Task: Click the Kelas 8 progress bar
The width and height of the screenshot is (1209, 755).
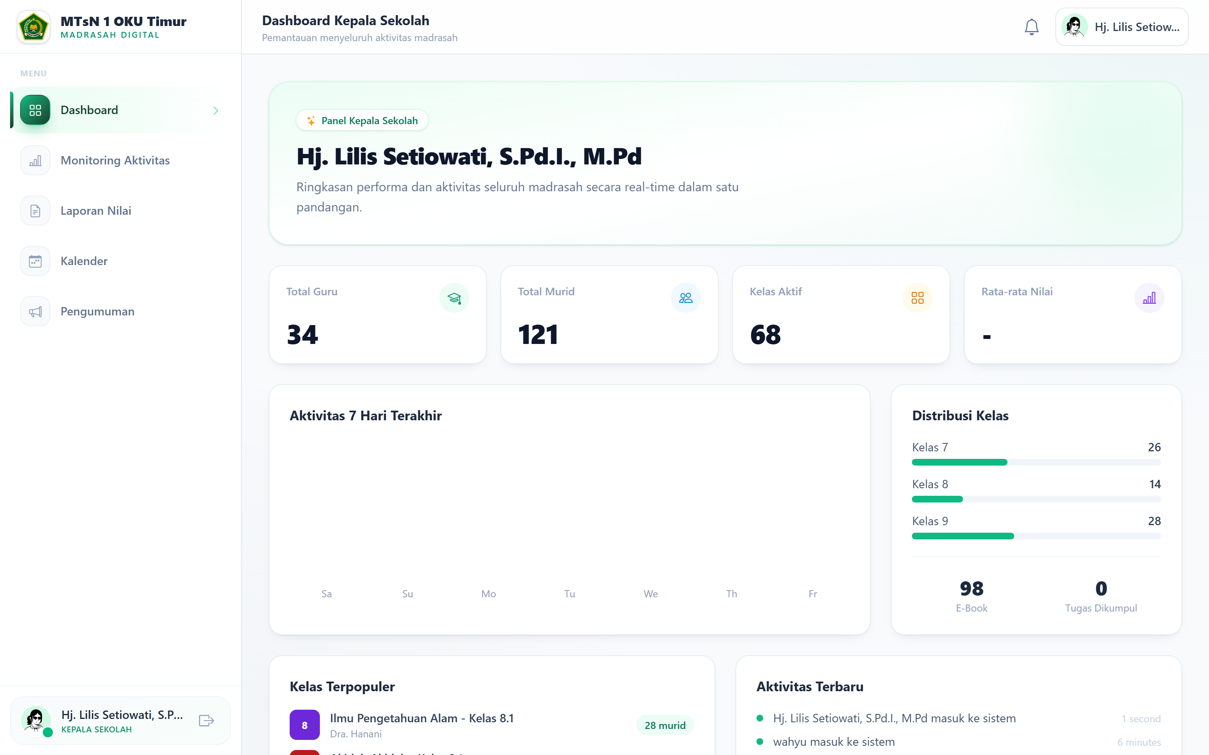Action: coord(1036,499)
